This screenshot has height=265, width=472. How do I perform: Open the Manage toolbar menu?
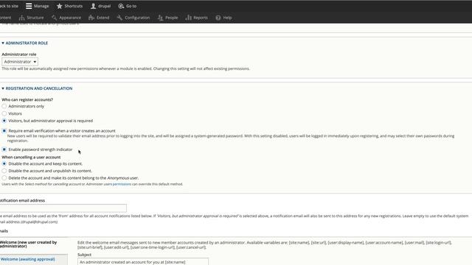coord(38,6)
